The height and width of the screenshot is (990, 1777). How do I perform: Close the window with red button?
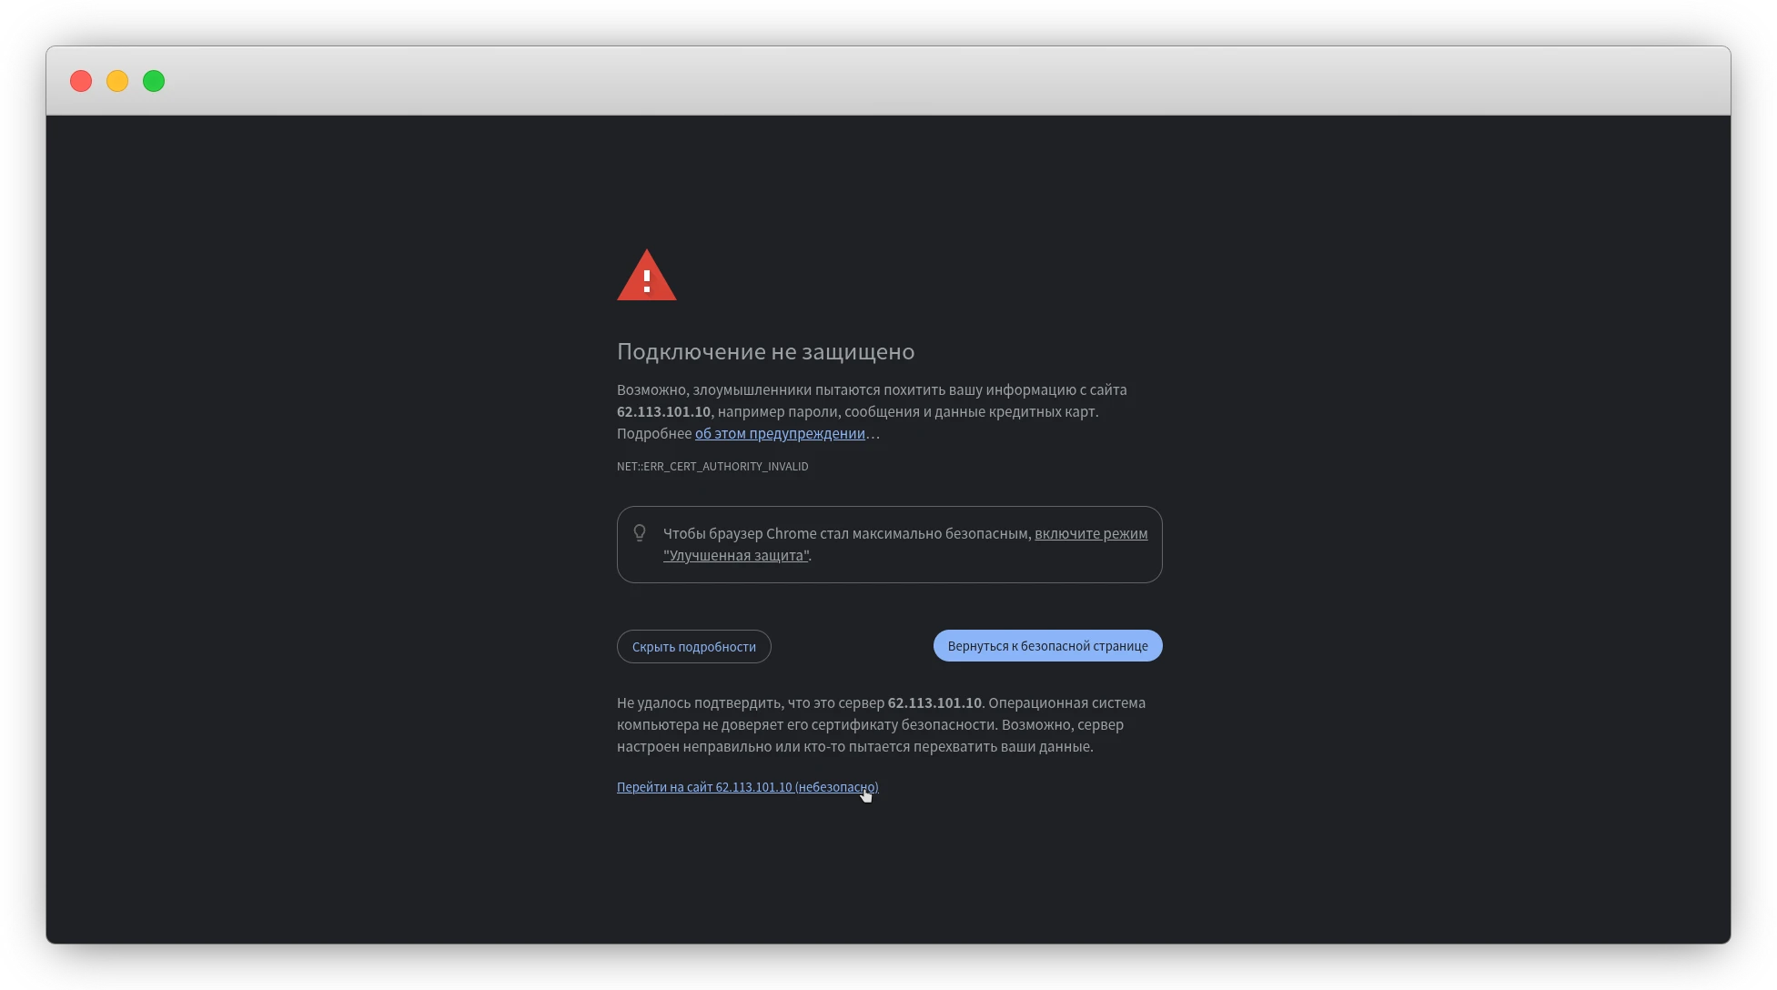pos(81,81)
